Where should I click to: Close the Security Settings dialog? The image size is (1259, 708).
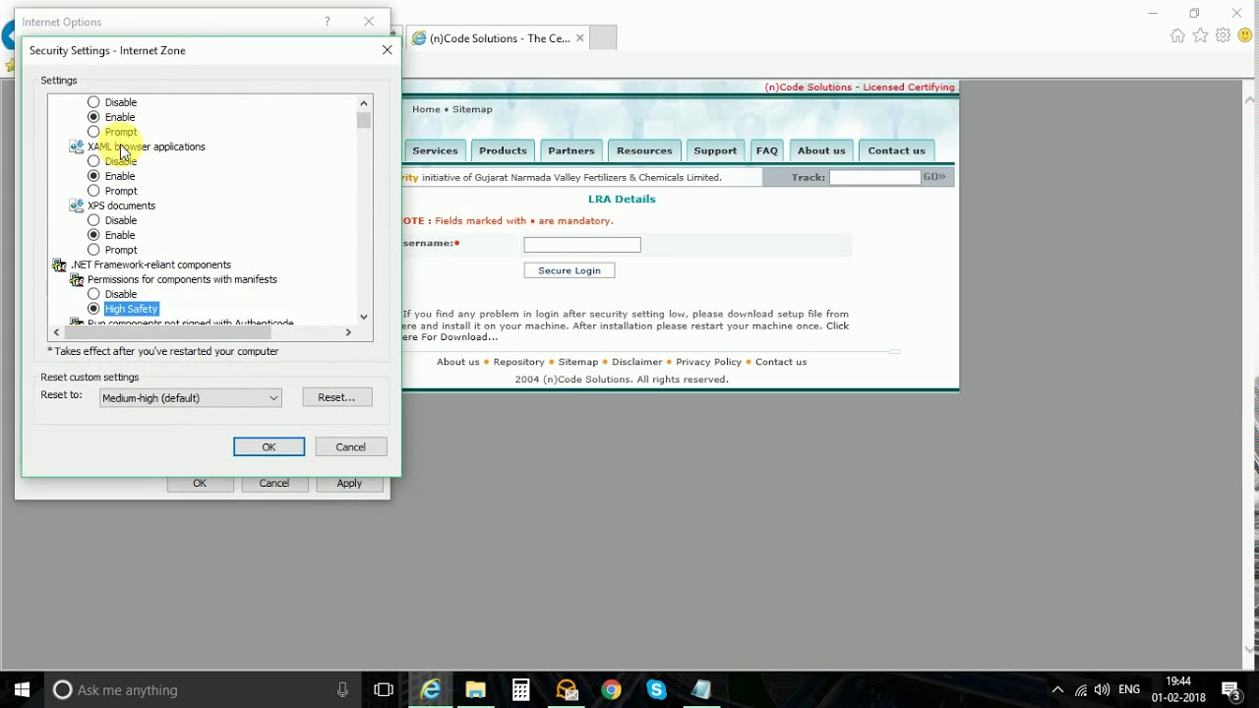click(387, 50)
